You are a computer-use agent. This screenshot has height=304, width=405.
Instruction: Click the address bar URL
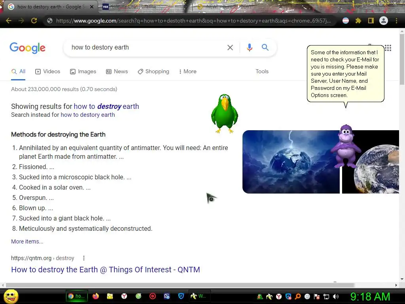[x=193, y=21]
